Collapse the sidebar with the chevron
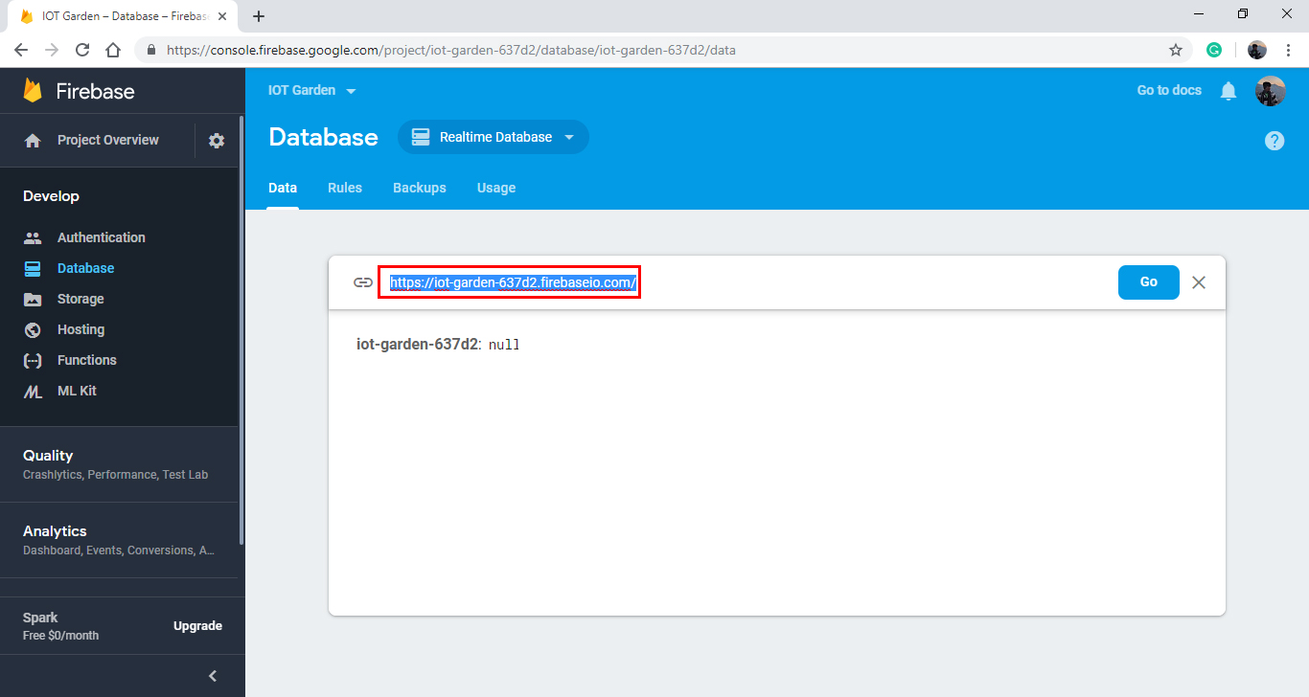Image resolution: width=1309 pixels, height=697 pixels. pyautogui.click(x=212, y=675)
